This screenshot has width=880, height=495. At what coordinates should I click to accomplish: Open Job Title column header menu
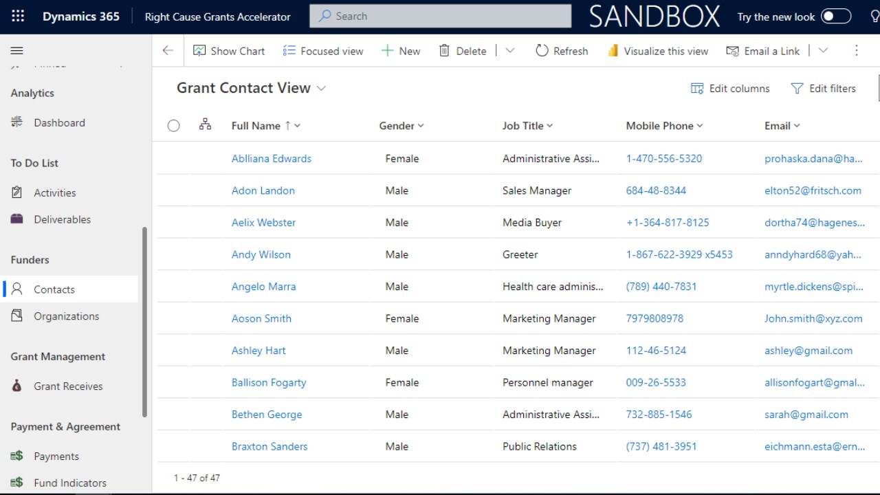click(528, 126)
